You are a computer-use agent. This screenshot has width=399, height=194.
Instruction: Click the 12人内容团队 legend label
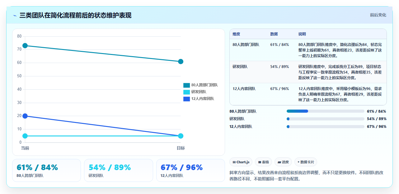203,99
